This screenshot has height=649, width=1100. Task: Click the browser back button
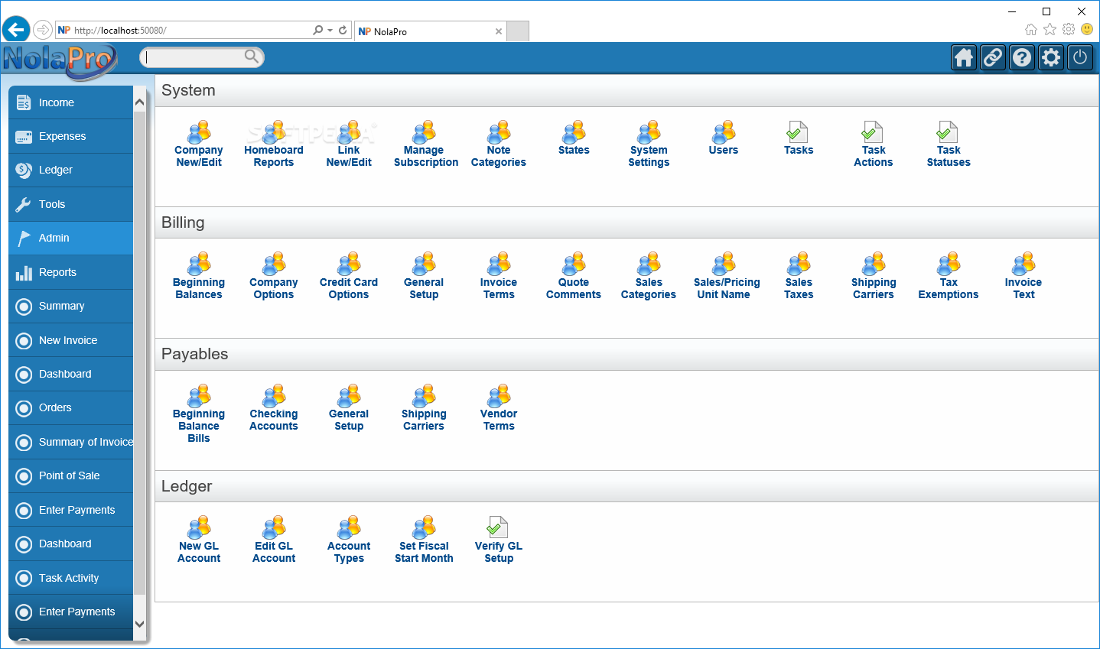(x=16, y=31)
